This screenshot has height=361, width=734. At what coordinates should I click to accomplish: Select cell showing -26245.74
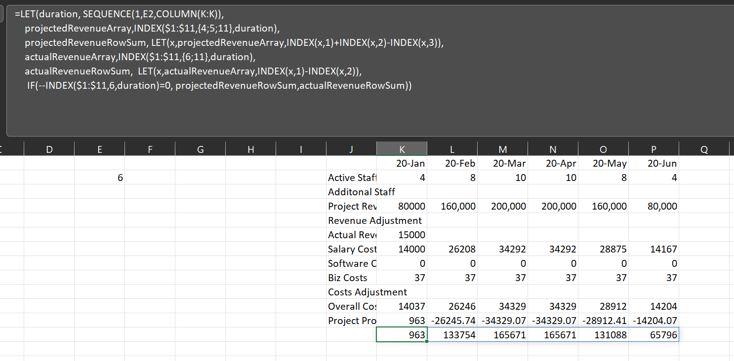(x=452, y=321)
